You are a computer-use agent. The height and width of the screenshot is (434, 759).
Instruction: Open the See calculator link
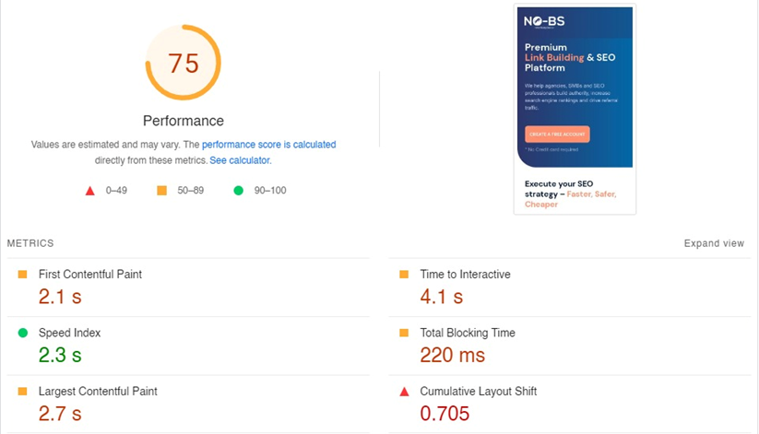click(240, 160)
